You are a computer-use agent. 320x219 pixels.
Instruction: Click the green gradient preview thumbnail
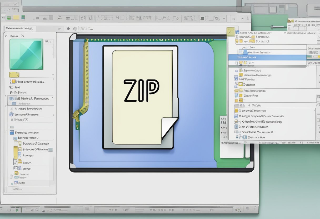pos(26,54)
